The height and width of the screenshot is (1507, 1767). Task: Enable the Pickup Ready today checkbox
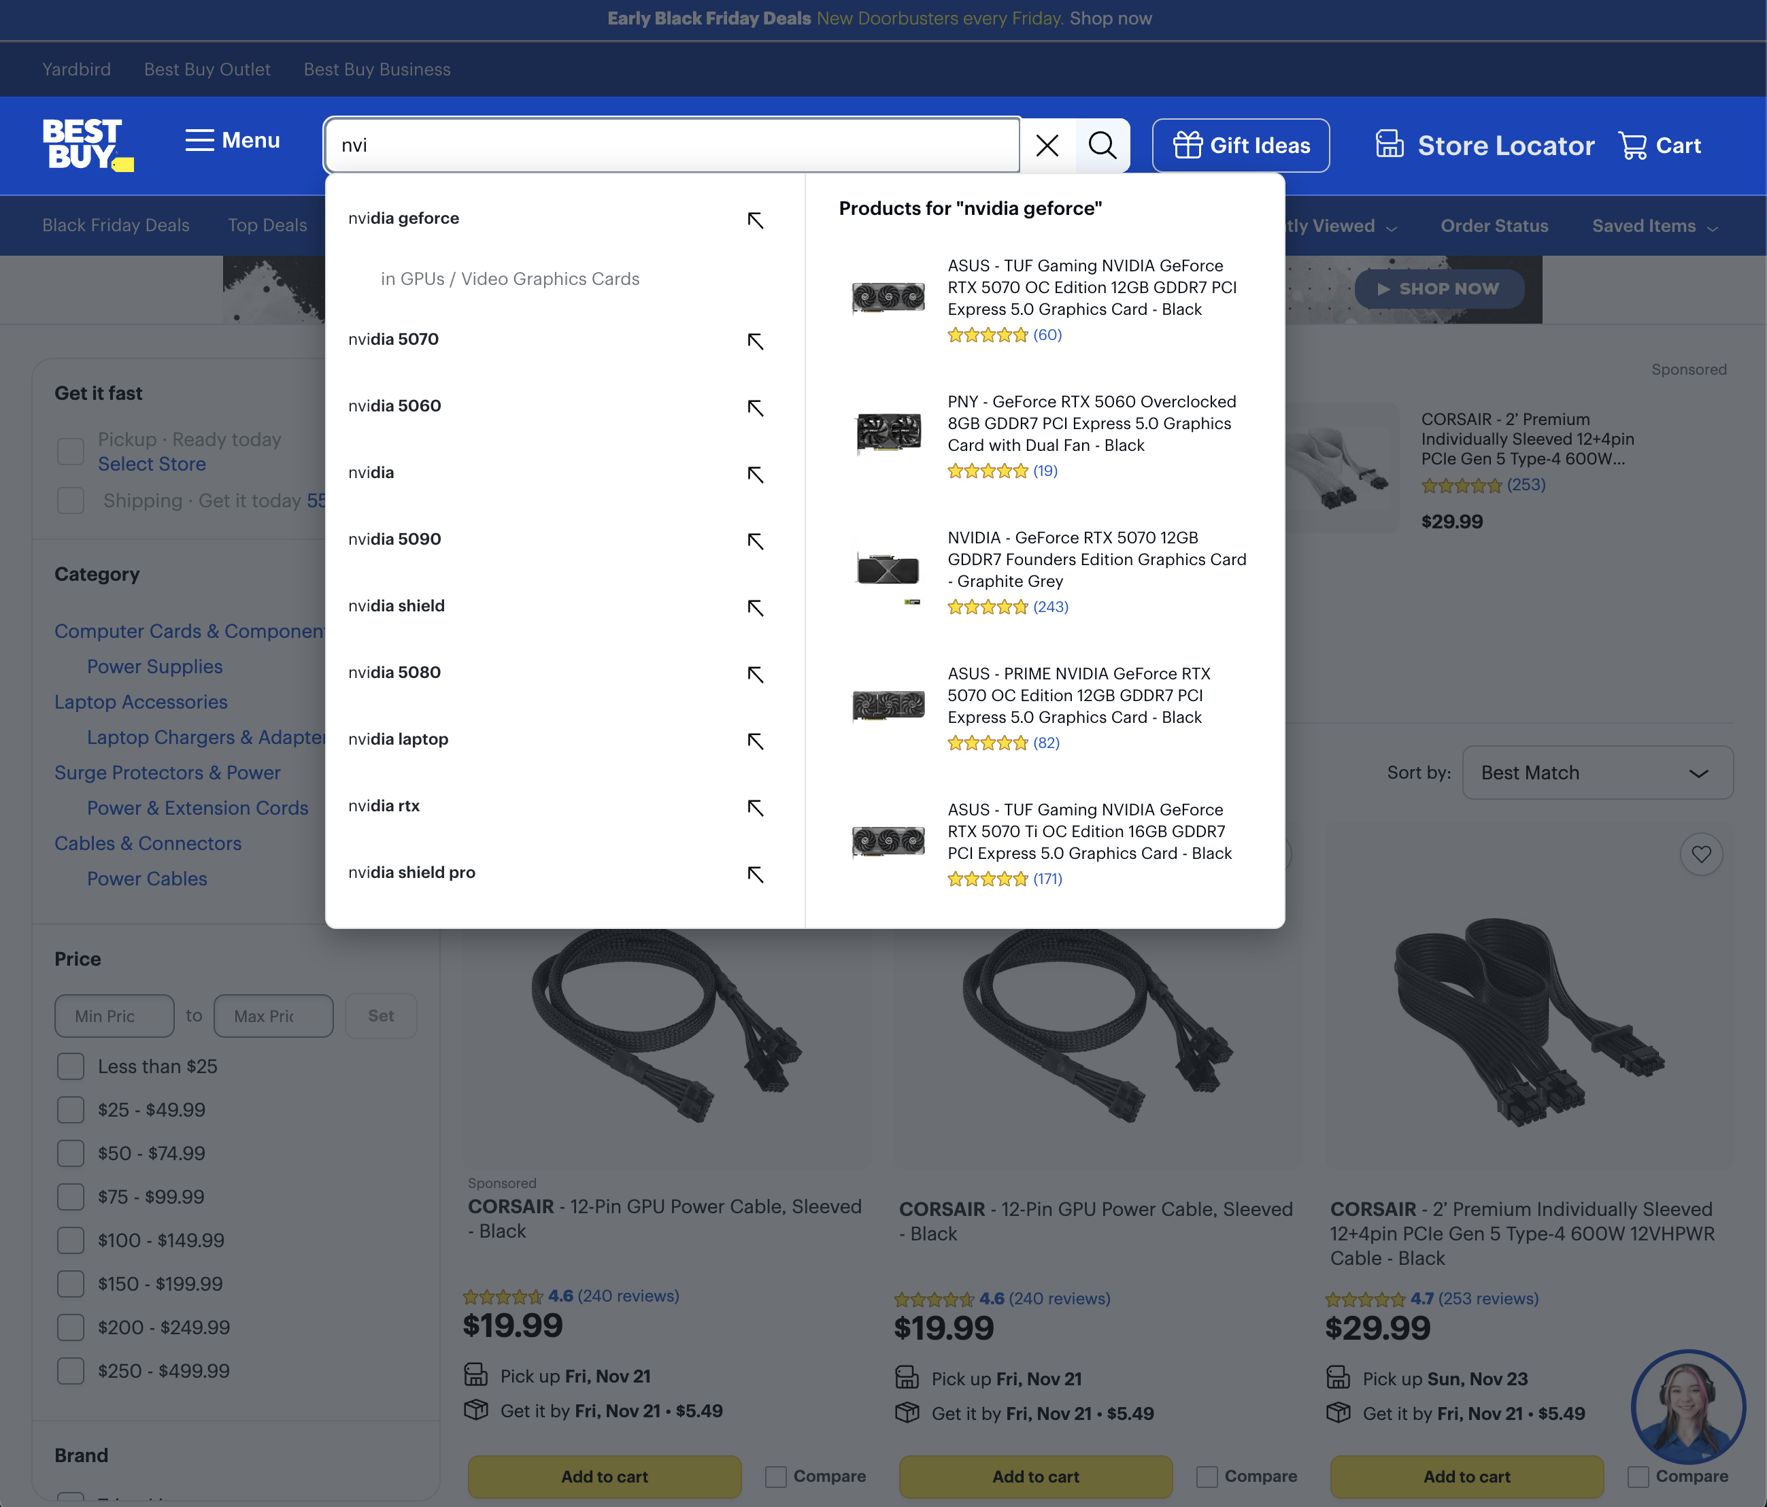(x=71, y=450)
